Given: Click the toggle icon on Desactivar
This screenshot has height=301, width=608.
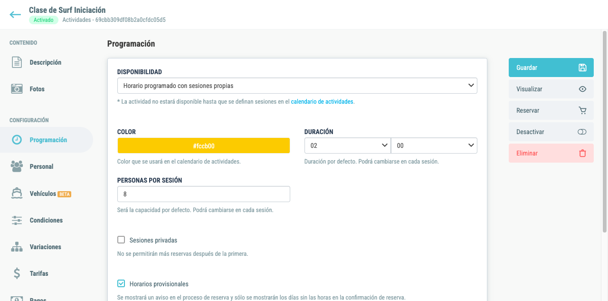Looking at the screenshot, I should (x=582, y=132).
